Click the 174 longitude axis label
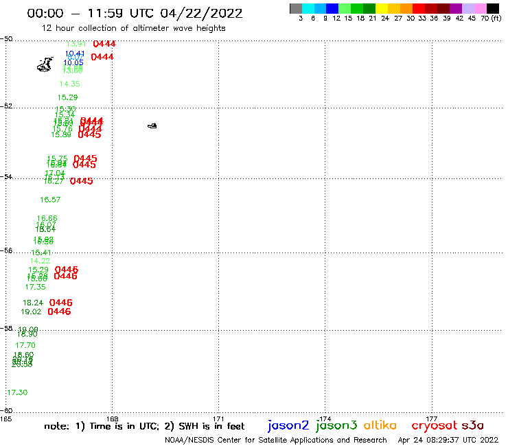The image size is (508, 446). click(325, 419)
